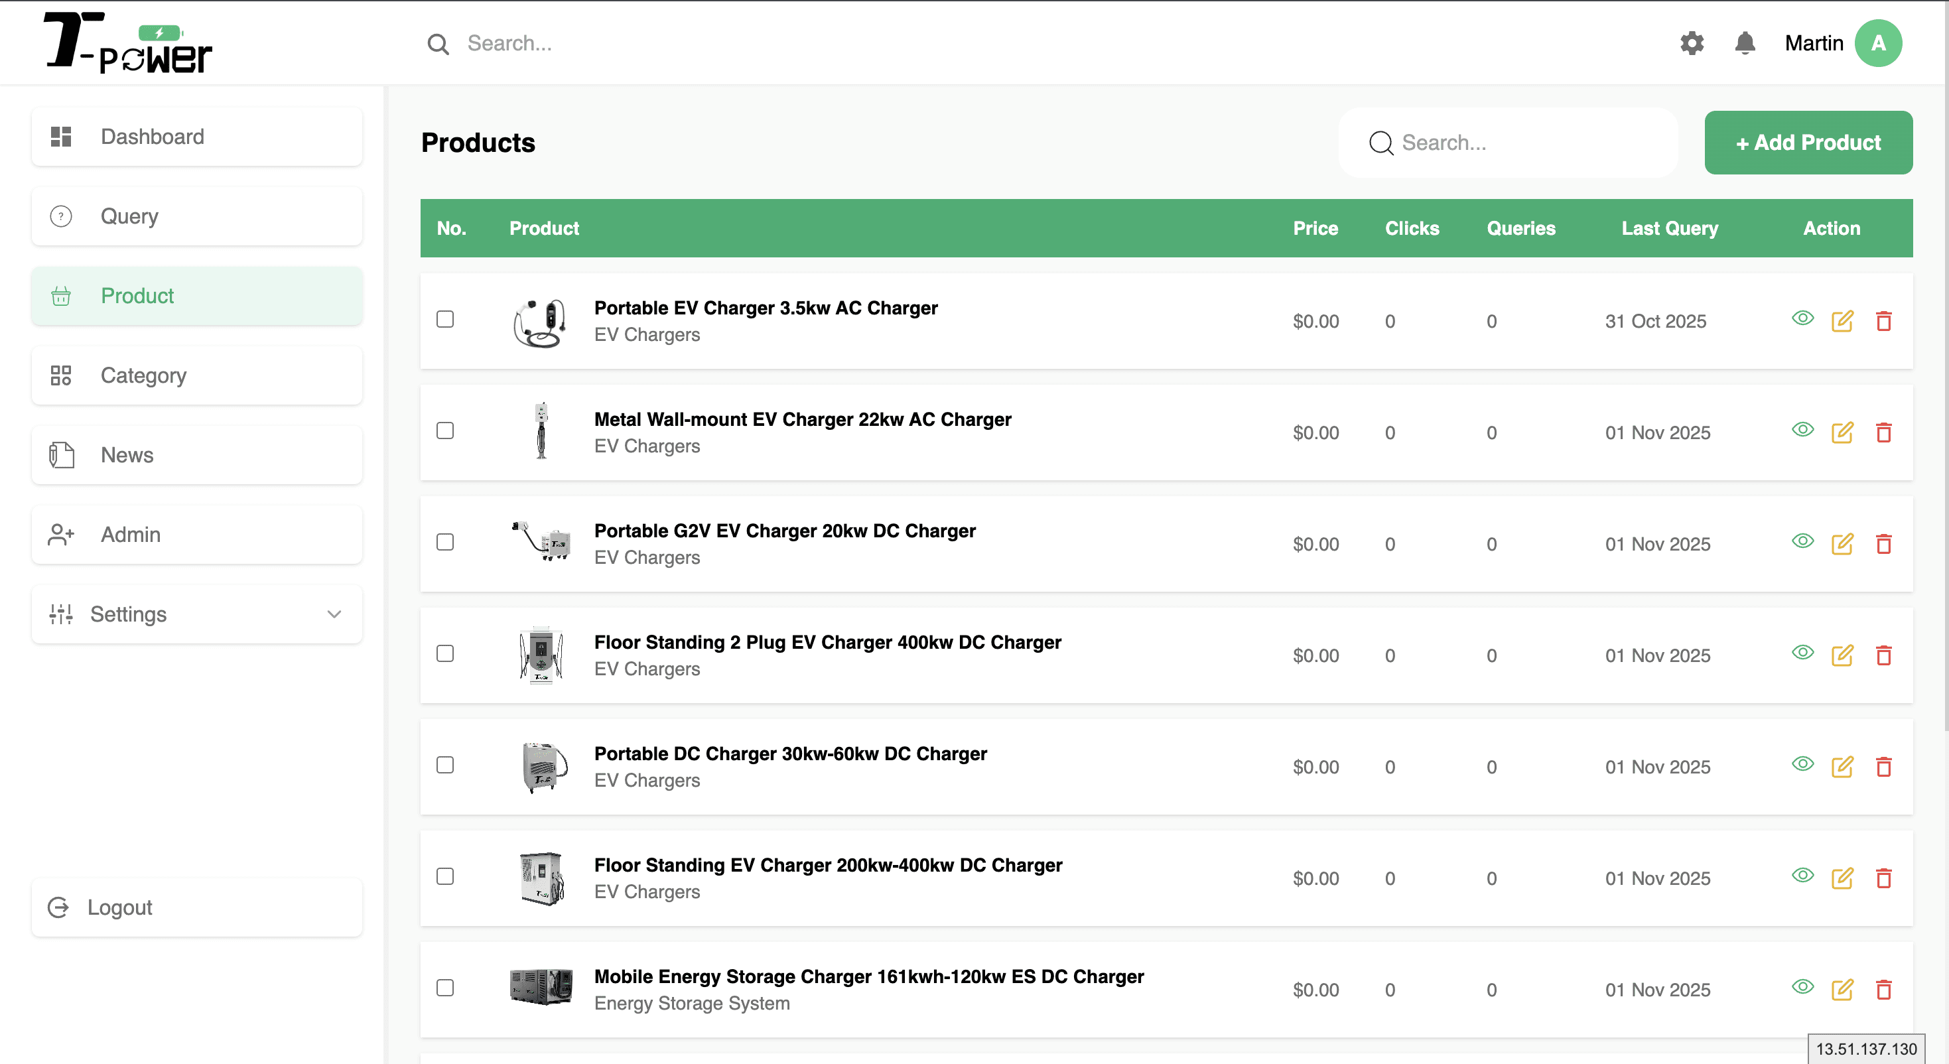Open the Metal Wall-mount EV Charger thumbnail
Viewport: 1949px width, 1064px height.
tap(541, 431)
